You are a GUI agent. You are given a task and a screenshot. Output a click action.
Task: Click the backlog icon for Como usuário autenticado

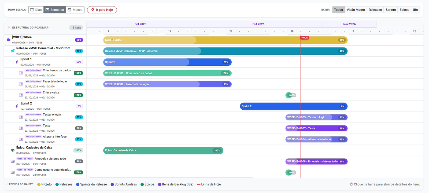point(13,172)
